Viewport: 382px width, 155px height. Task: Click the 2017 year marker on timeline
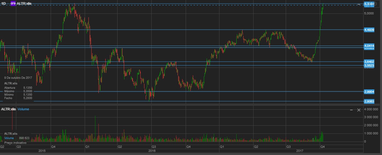click(300, 151)
